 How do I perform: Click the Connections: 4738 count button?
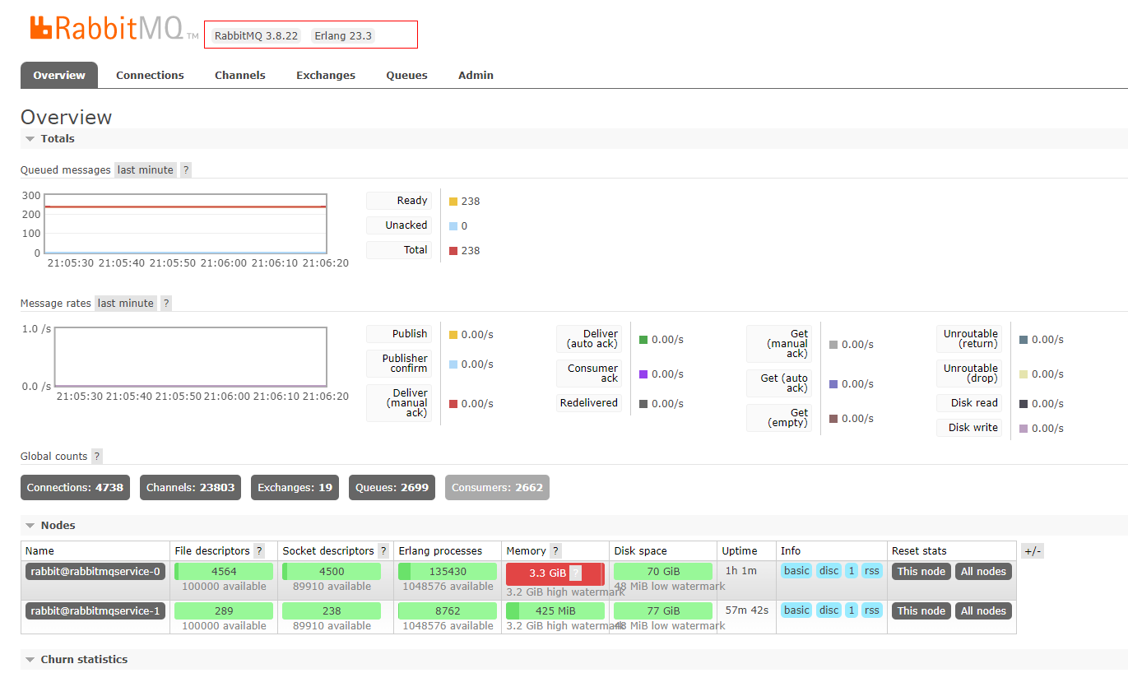75,487
